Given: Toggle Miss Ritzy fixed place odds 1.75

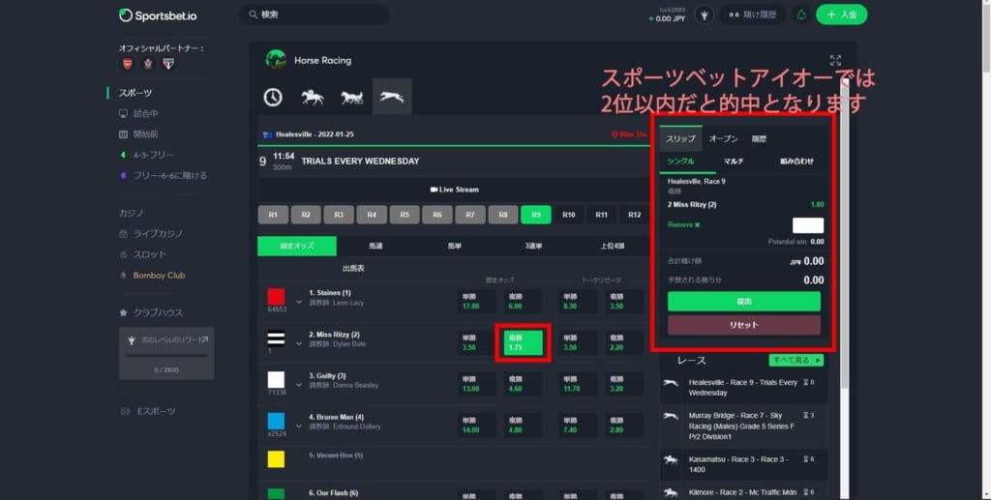Looking at the screenshot, I should click(523, 342).
